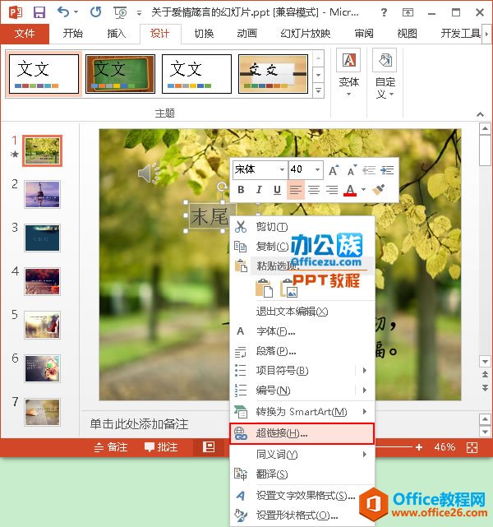Viewport: 493px width, 527px height.
Task: Open Variants (变体) gallery
Action: 348,73
